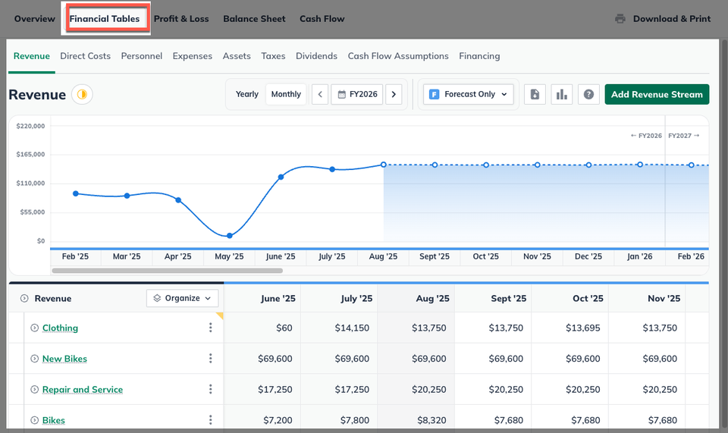Click the export file icon
The width and height of the screenshot is (728, 433).
[x=535, y=94]
